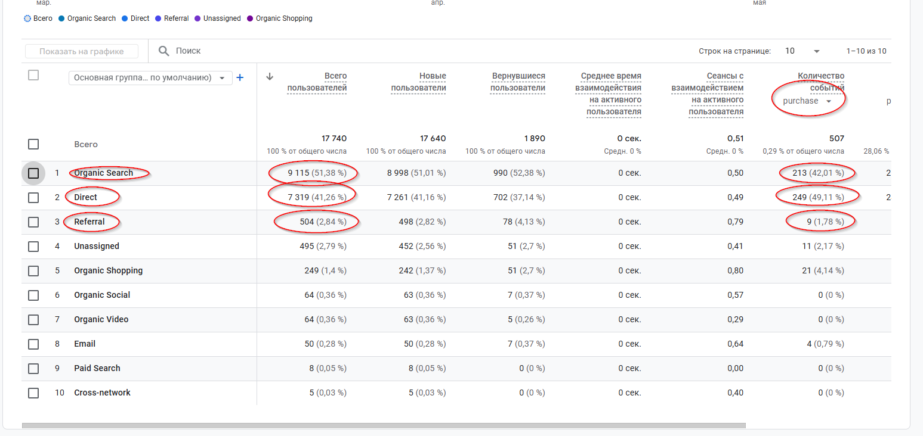Image resolution: width=923 pixels, height=436 pixels.
Task: Check the Organic Search row checkbox
Action: (33, 173)
